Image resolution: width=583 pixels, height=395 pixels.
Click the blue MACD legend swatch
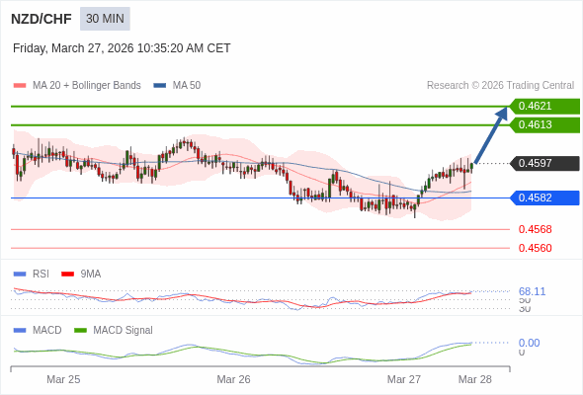20,331
